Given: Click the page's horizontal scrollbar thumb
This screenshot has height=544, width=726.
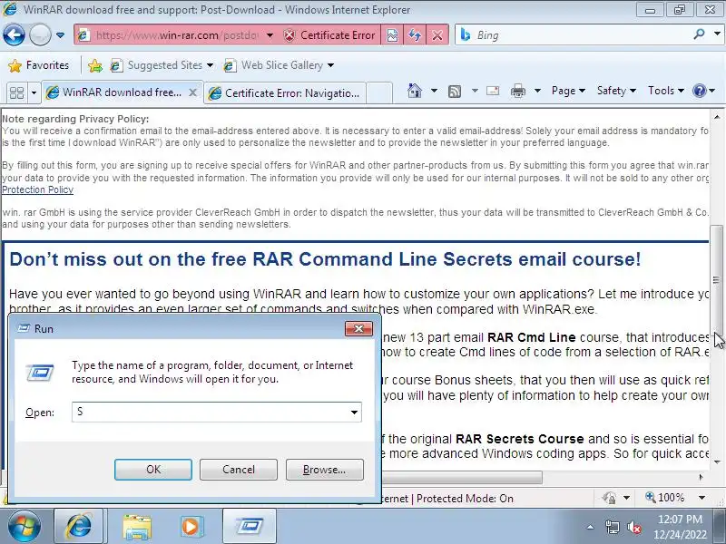Looking at the screenshot, I should [461, 477].
